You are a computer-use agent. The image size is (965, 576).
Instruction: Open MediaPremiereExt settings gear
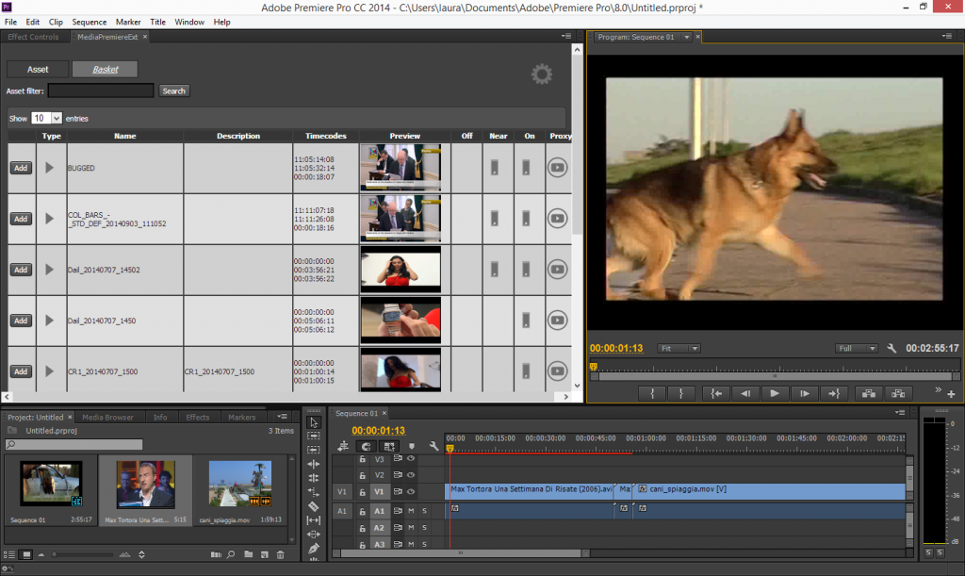coord(542,74)
